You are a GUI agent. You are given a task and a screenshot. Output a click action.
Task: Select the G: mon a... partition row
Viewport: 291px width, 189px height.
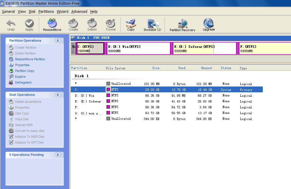167,113
